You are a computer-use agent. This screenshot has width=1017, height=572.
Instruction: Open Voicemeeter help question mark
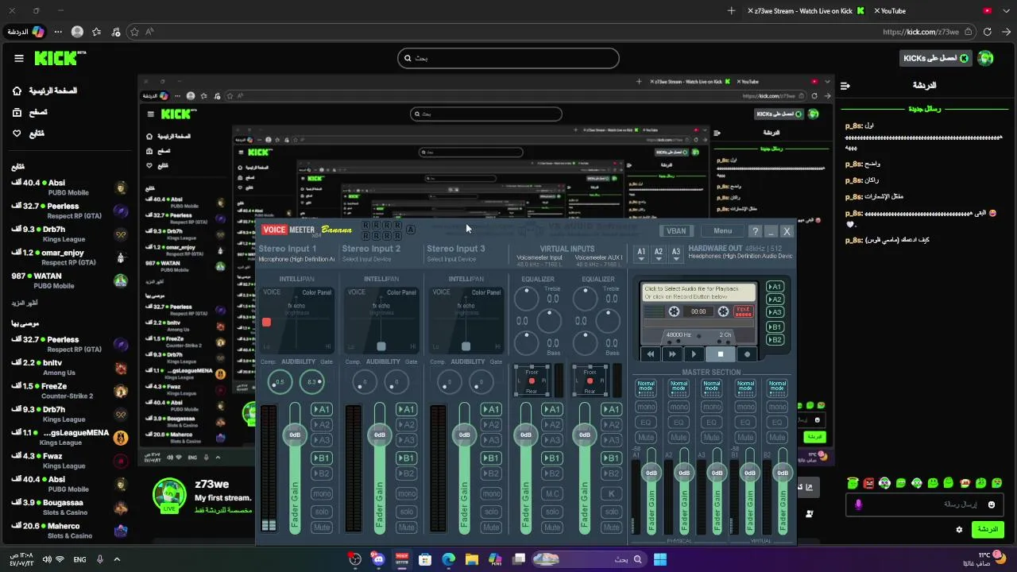pyautogui.click(x=755, y=231)
